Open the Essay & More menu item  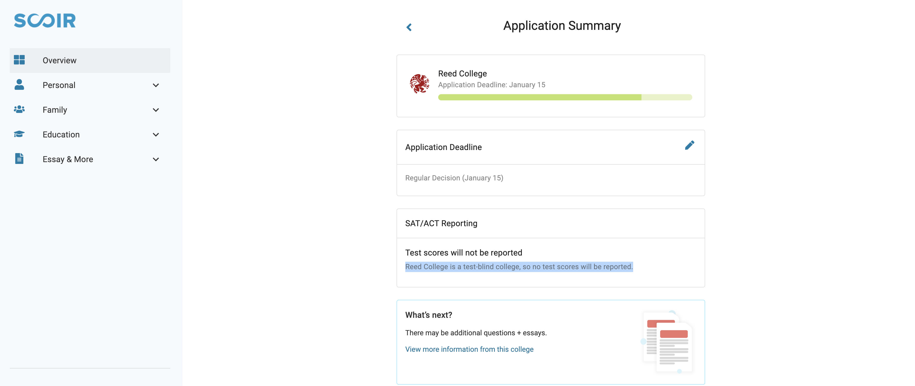pyautogui.click(x=90, y=159)
